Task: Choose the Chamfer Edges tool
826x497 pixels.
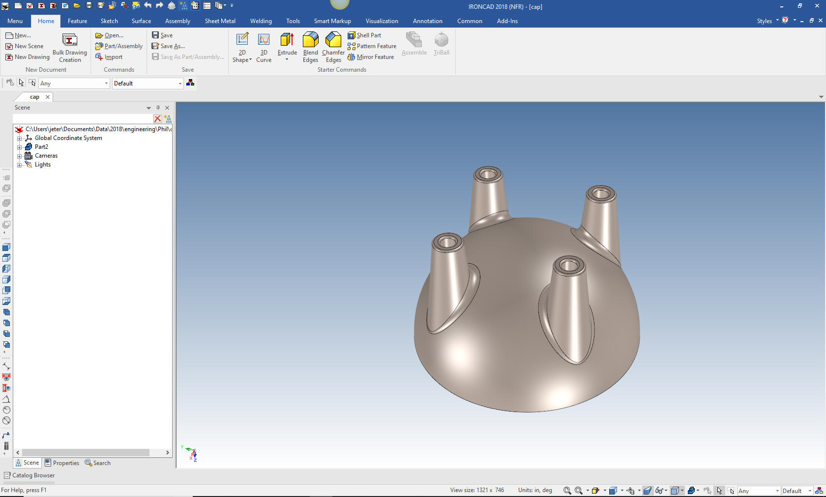Action: point(333,48)
